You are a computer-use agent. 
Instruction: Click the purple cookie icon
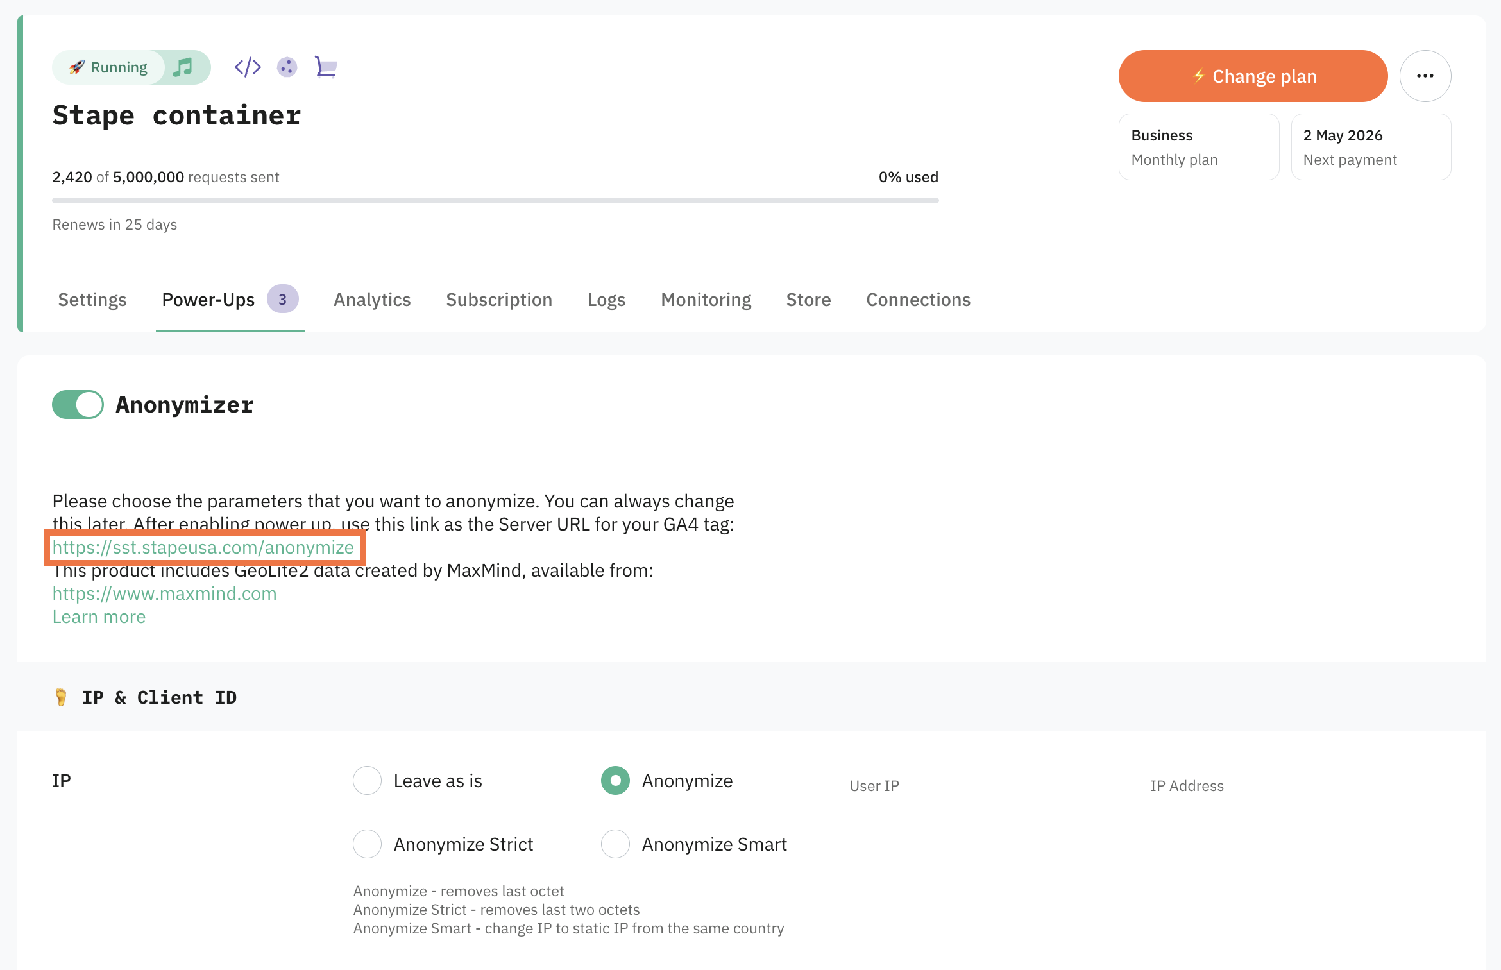click(x=287, y=67)
